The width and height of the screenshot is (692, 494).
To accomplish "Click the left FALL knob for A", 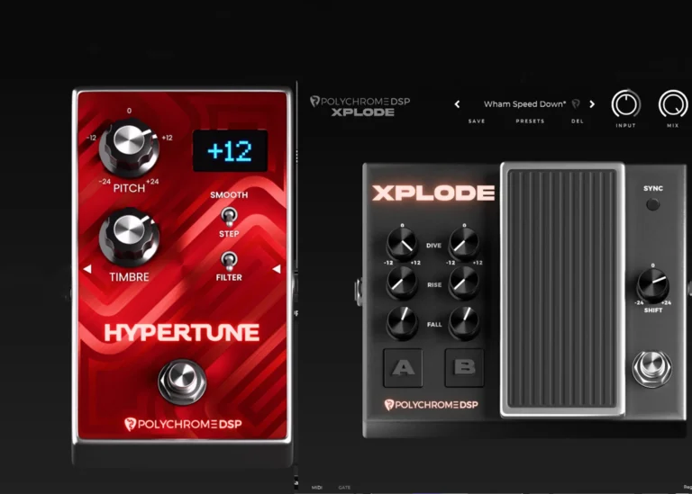I will coord(402,323).
